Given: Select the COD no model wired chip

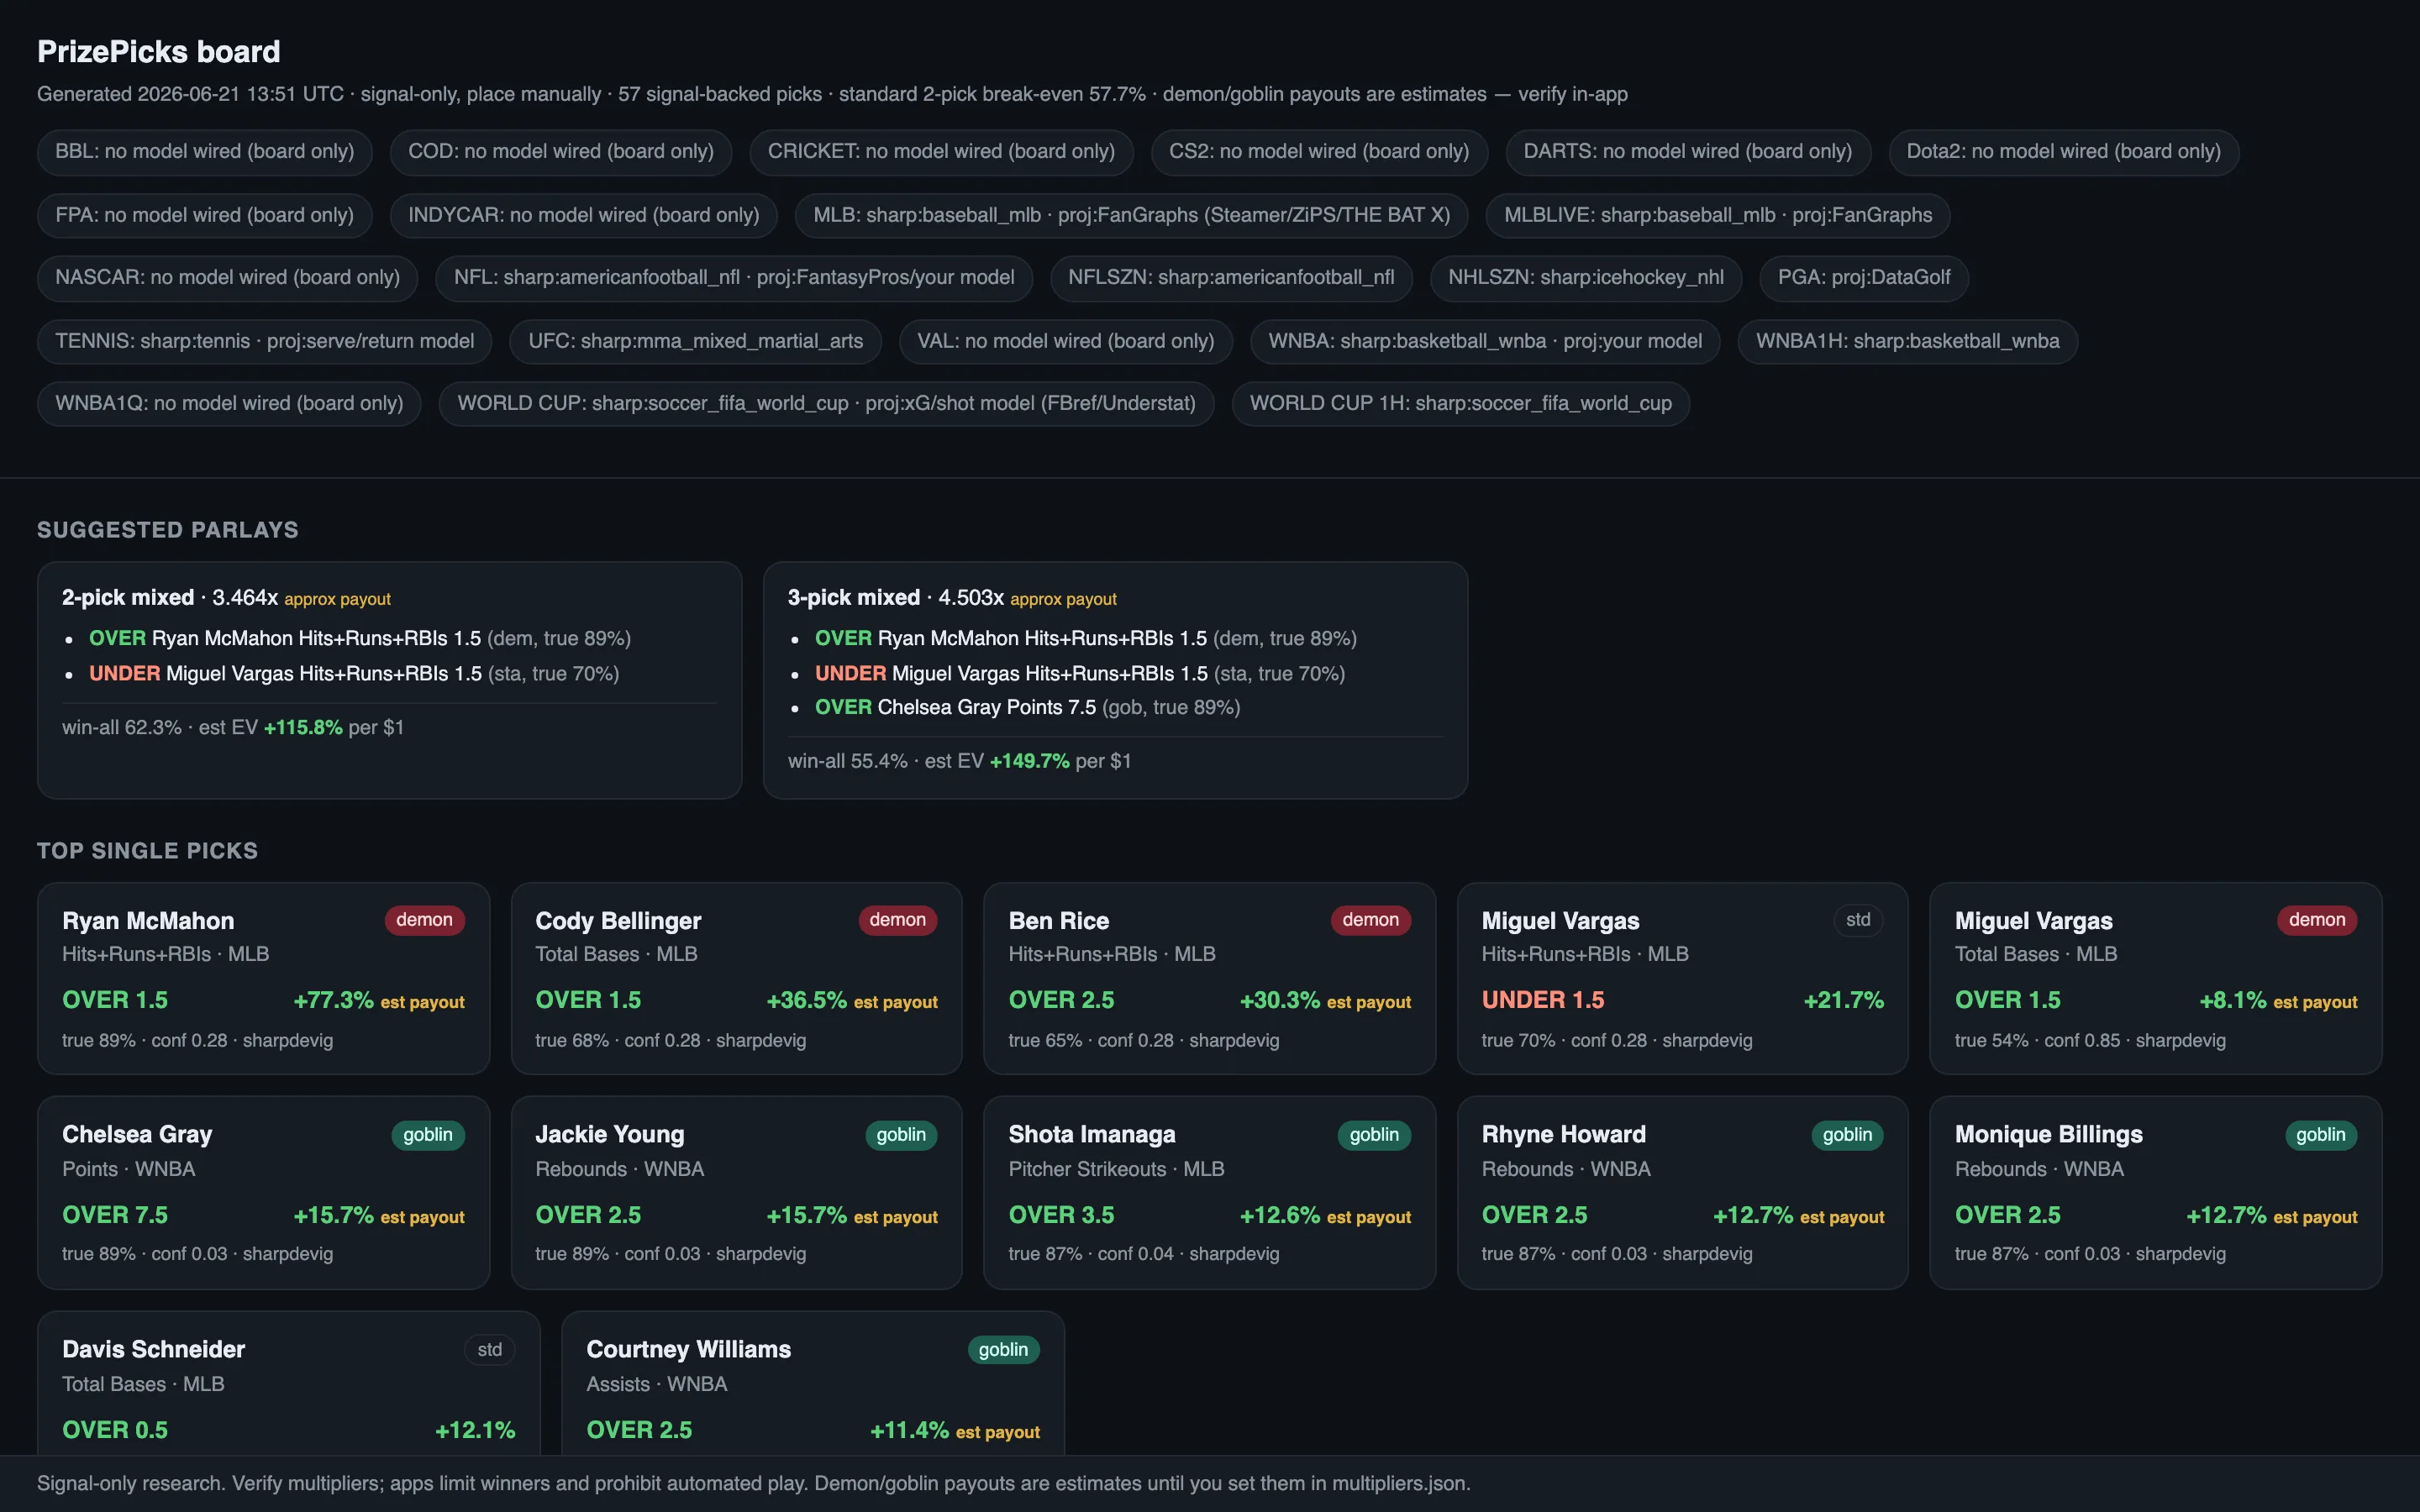Looking at the screenshot, I should (x=561, y=152).
